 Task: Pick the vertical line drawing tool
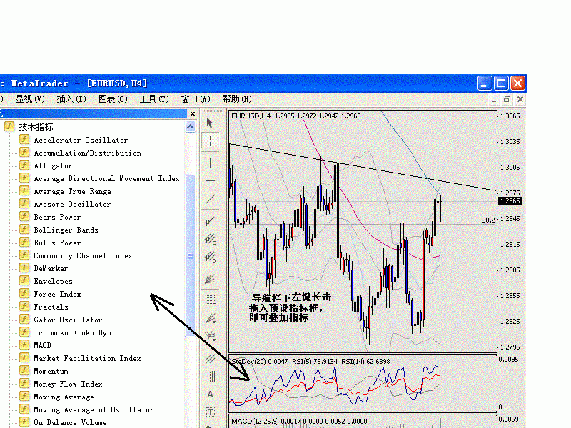click(x=210, y=163)
